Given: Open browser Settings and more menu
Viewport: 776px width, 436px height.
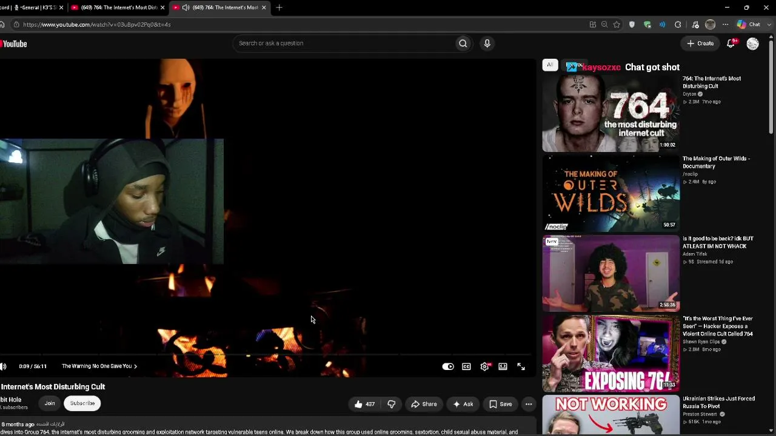Looking at the screenshot, I should point(725,25).
